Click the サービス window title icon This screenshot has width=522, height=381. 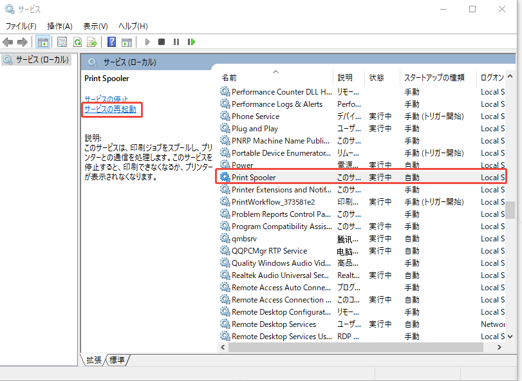(10, 9)
